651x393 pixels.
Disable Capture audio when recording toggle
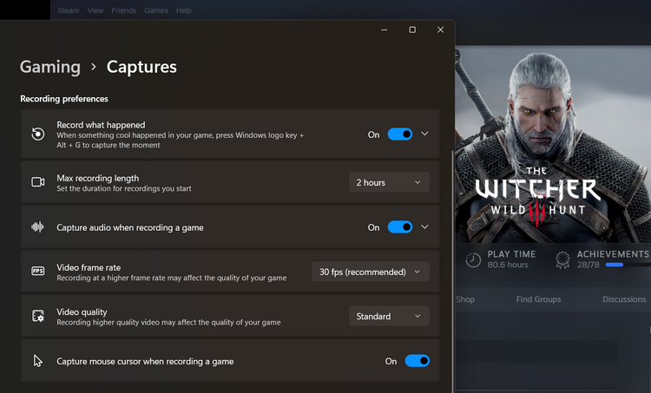click(400, 227)
